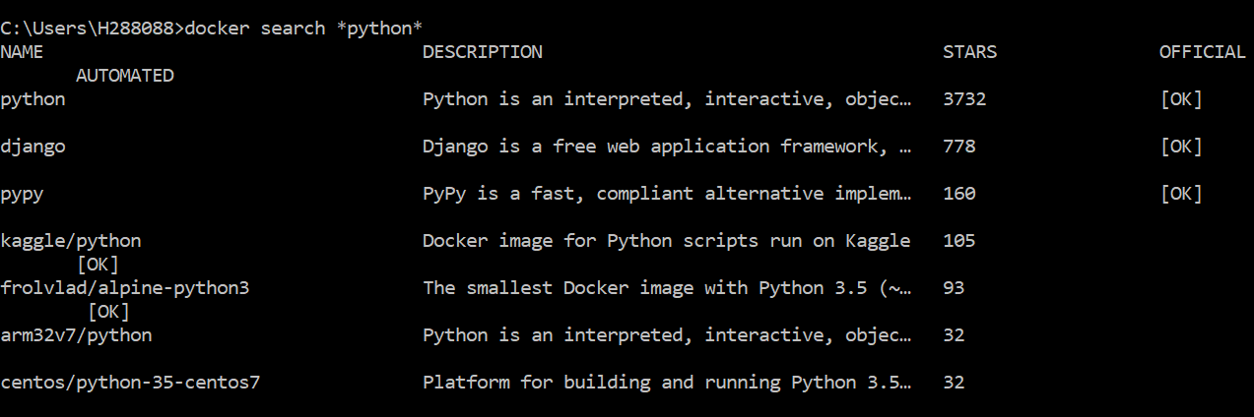Click the official [OK] marker for django

coord(1180,147)
